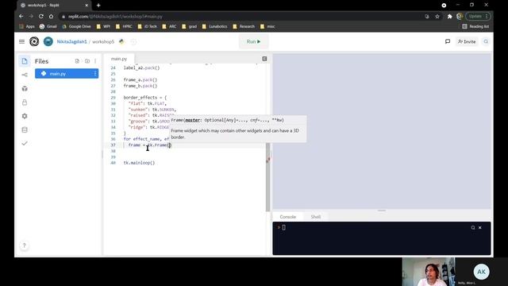Open the iD Tech bookmarks folder
This screenshot has height=286, width=508.
tap(148, 26)
